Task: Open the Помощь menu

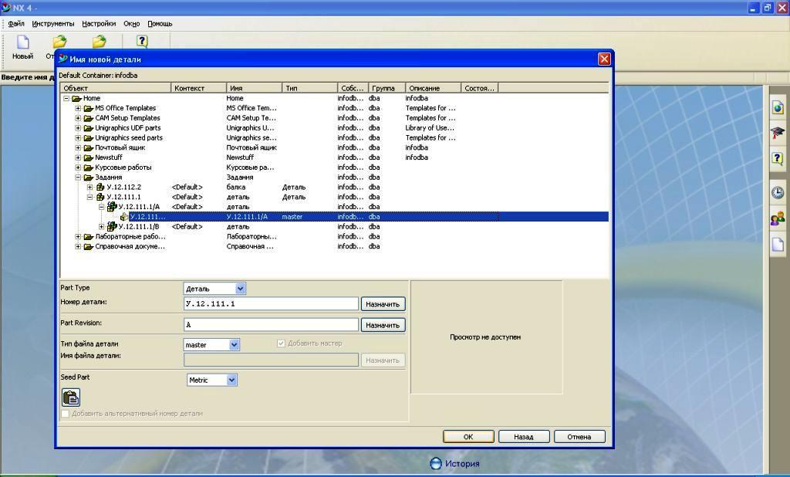Action: pos(160,24)
